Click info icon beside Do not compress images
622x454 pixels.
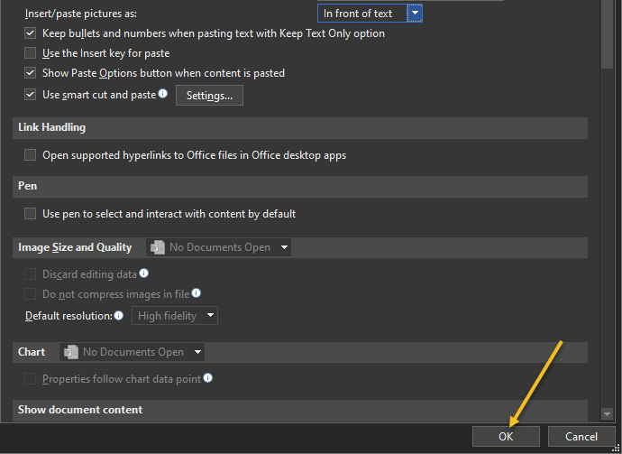(x=196, y=293)
